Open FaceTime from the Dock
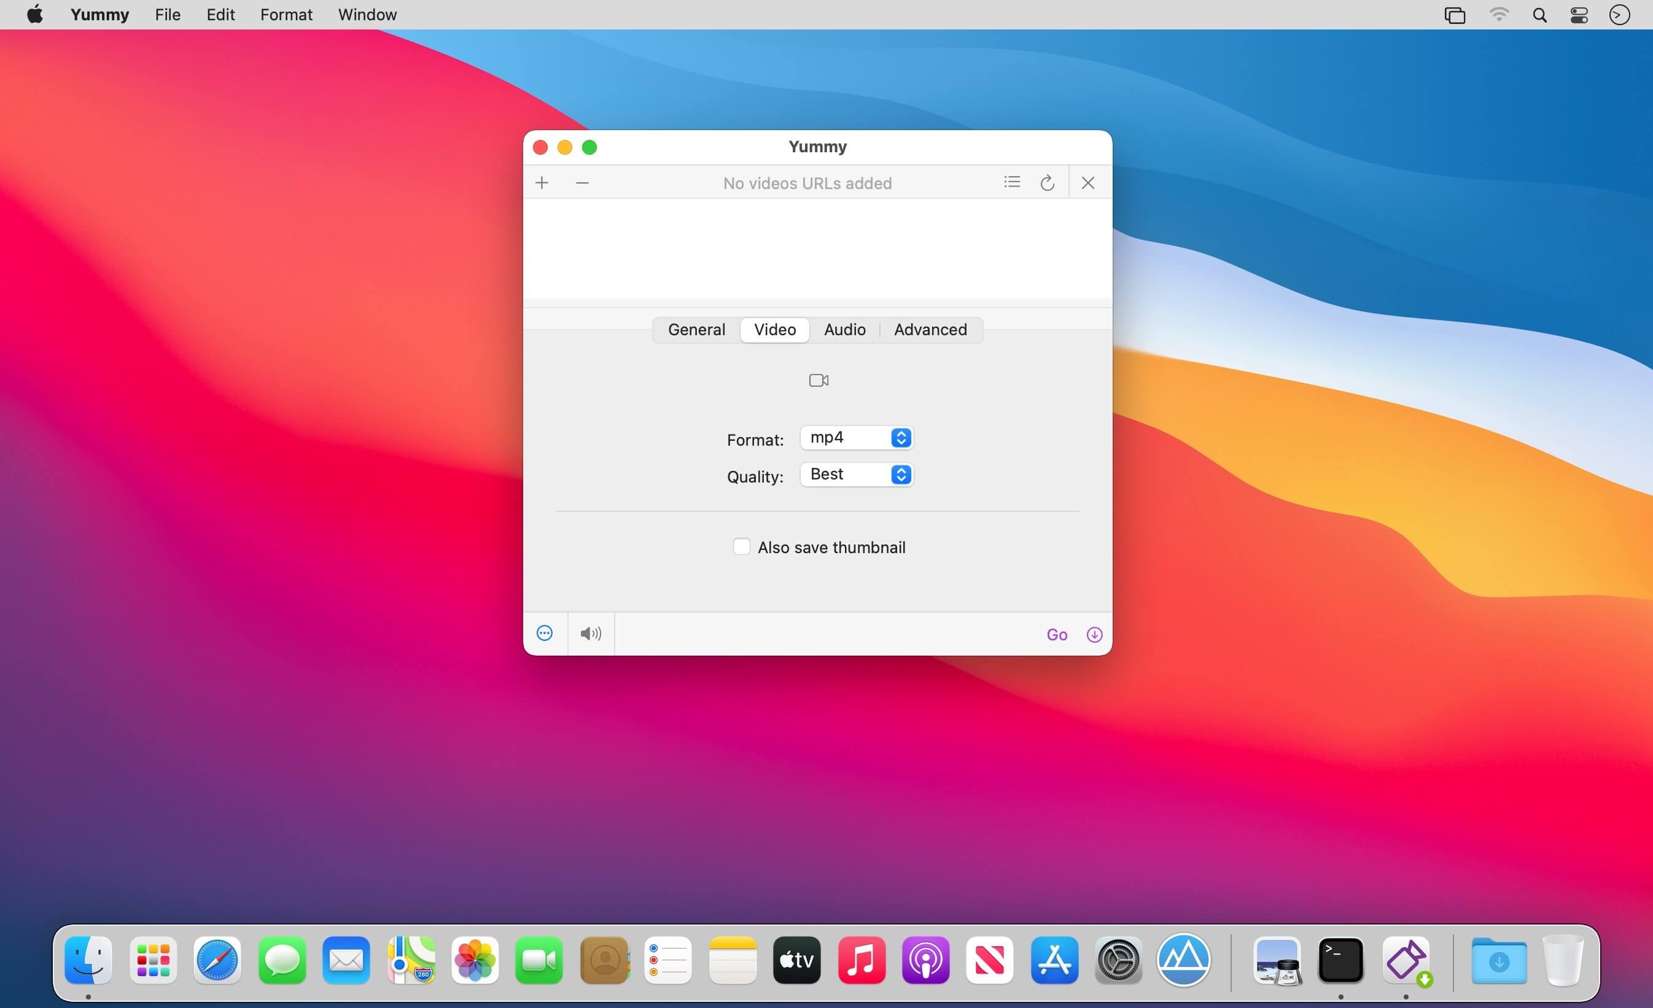The image size is (1653, 1008). pyautogui.click(x=539, y=960)
